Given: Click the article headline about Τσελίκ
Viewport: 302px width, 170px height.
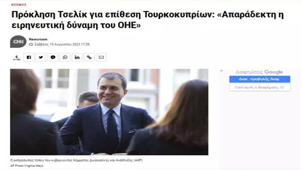Looking at the screenshot, I should (148, 20).
